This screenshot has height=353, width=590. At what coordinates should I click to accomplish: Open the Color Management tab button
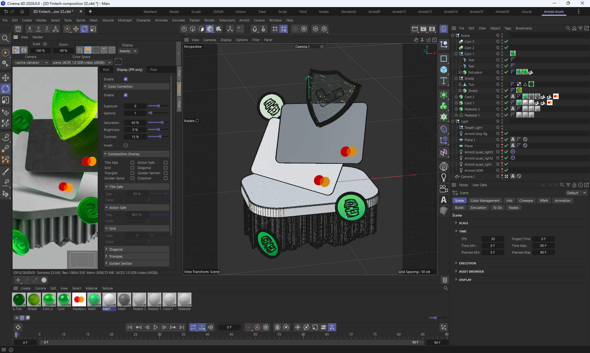click(x=485, y=201)
